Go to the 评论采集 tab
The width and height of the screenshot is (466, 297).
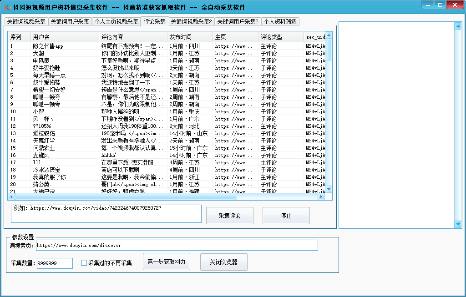(x=155, y=21)
